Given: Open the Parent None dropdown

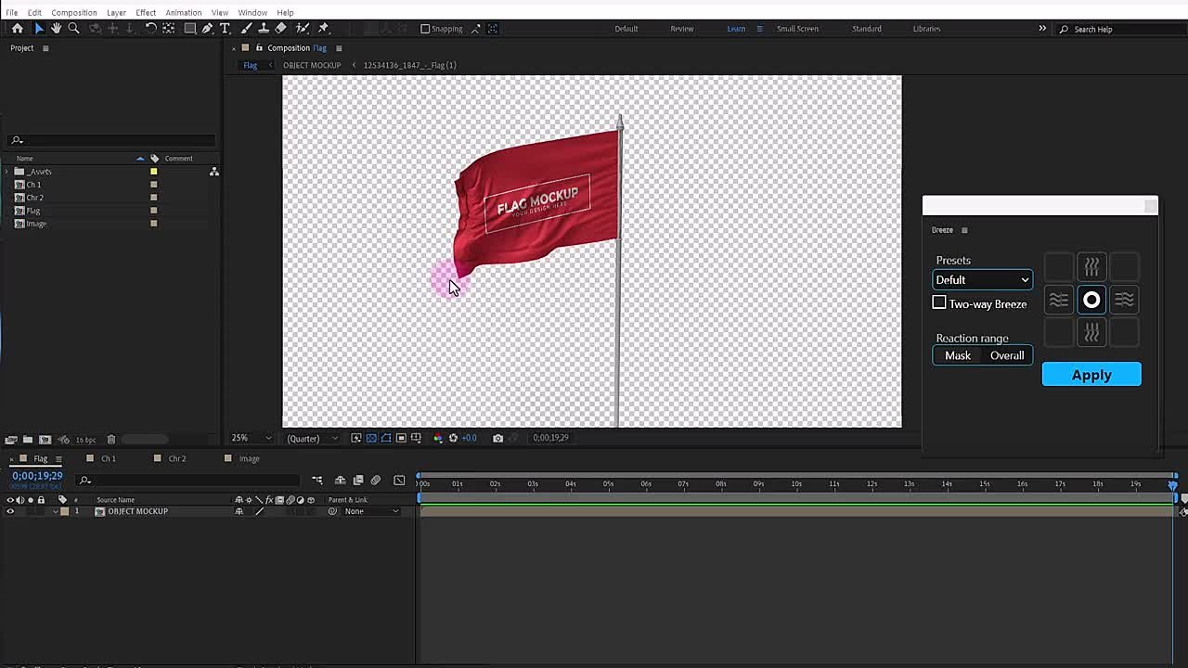Looking at the screenshot, I should [x=371, y=511].
